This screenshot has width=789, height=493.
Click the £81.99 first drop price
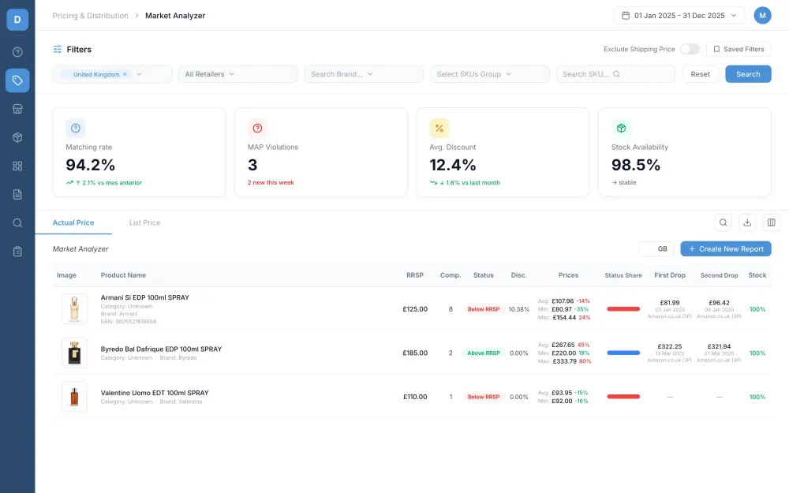(670, 302)
